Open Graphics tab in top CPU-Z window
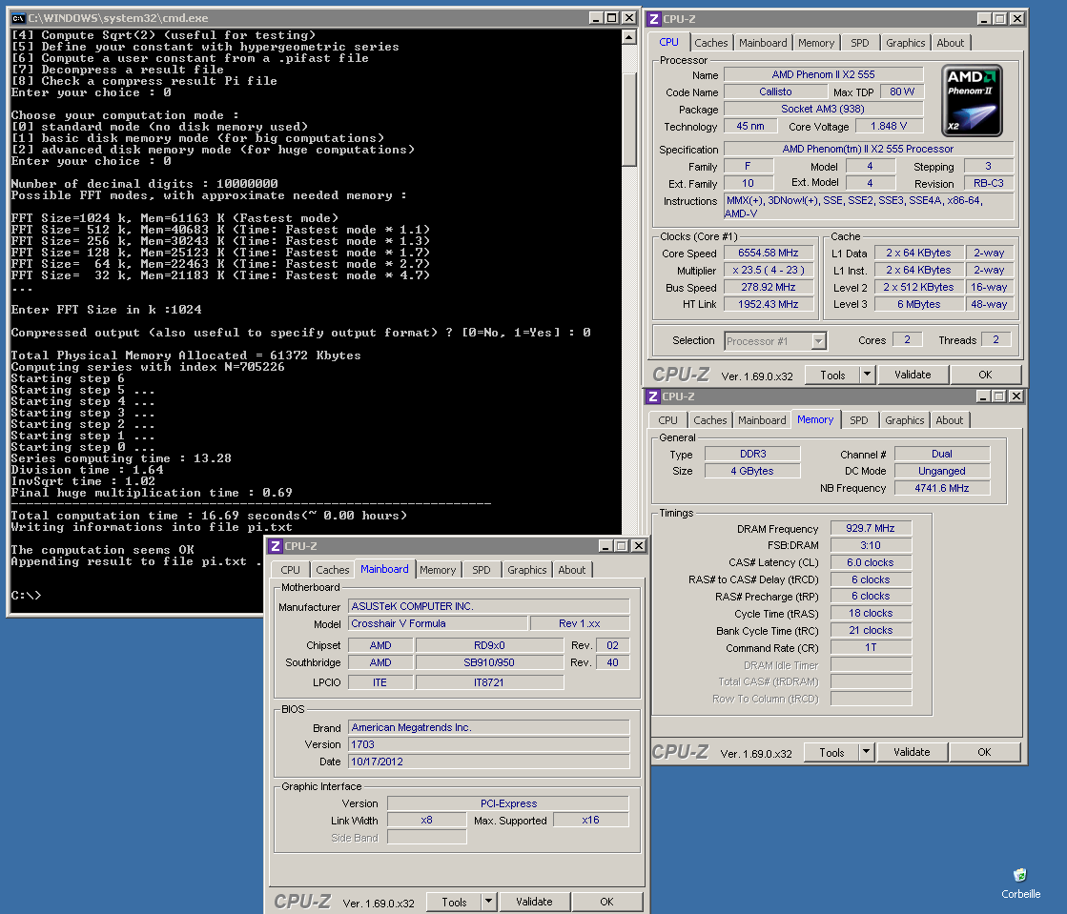1067x914 pixels. [905, 43]
